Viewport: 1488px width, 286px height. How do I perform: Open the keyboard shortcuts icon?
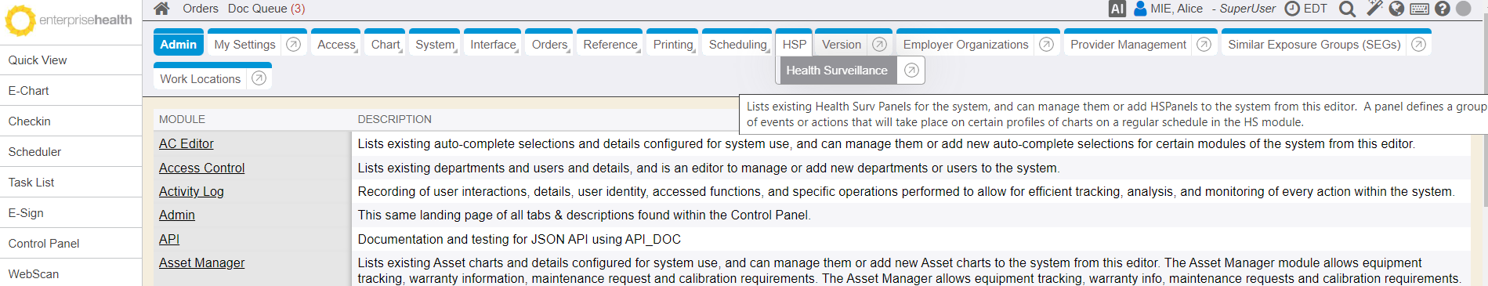click(x=1419, y=9)
